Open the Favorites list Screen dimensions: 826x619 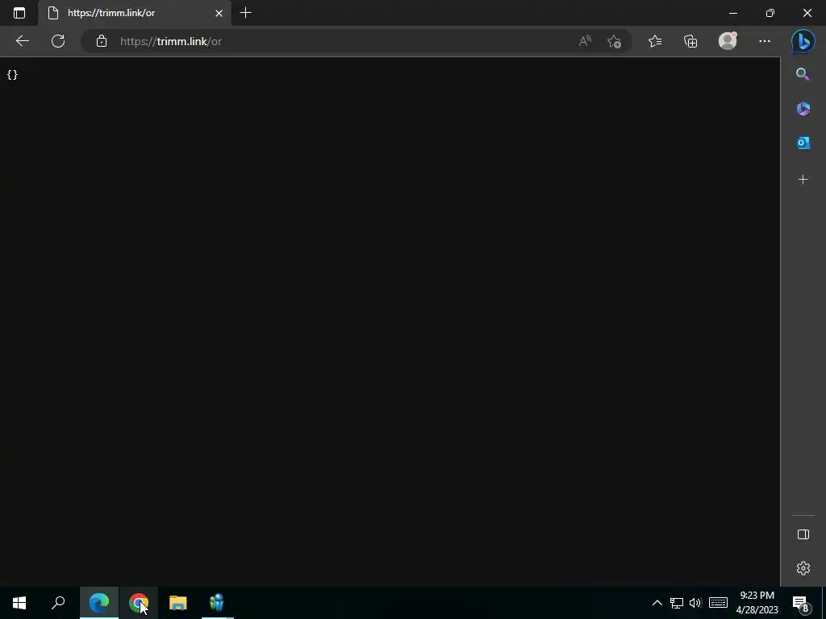point(655,41)
